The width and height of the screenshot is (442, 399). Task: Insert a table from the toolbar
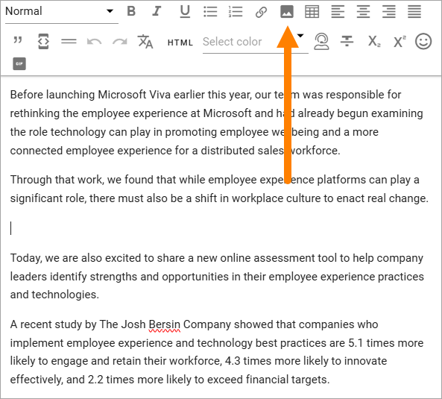(x=312, y=12)
